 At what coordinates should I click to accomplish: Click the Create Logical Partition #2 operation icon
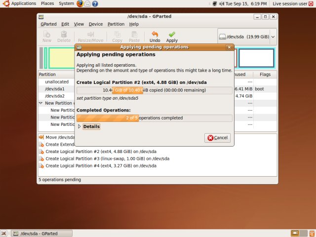pos(41,152)
